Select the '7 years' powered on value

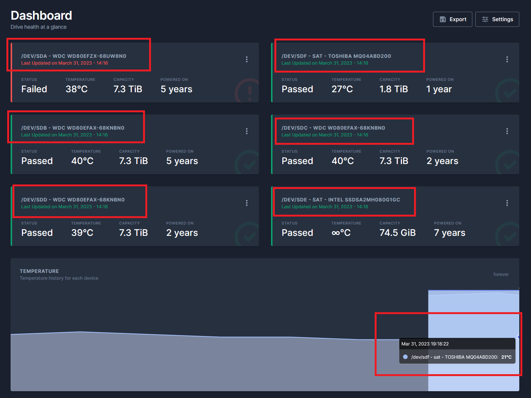click(x=450, y=233)
